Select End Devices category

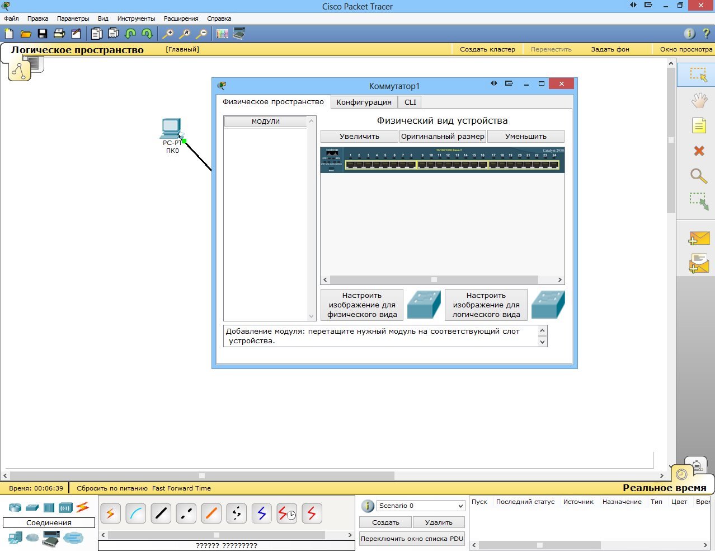(15, 538)
